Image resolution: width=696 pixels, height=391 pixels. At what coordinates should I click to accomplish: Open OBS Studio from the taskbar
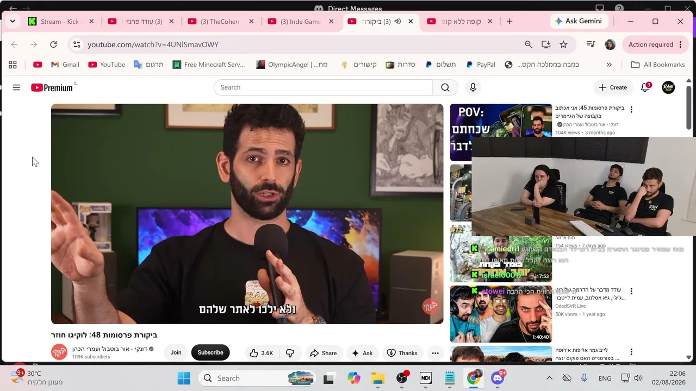click(x=402, y=378)
